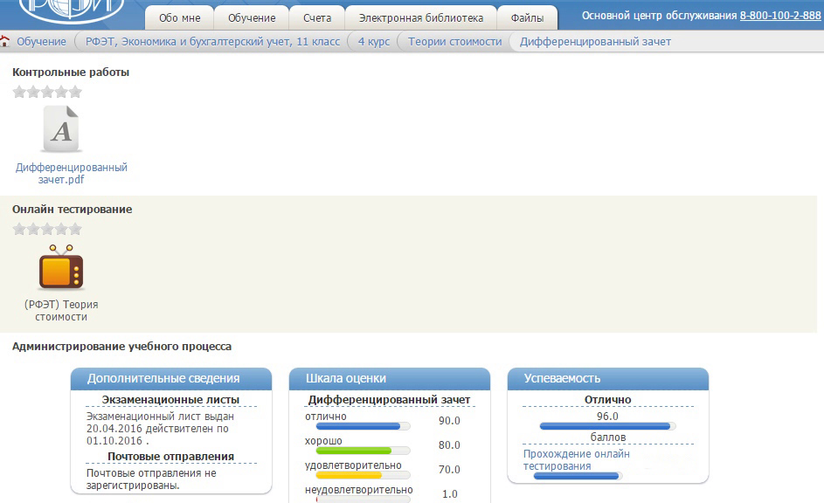
Task: Open the Дифференцированный зачет.pdf file link
Action: point(72,173)
